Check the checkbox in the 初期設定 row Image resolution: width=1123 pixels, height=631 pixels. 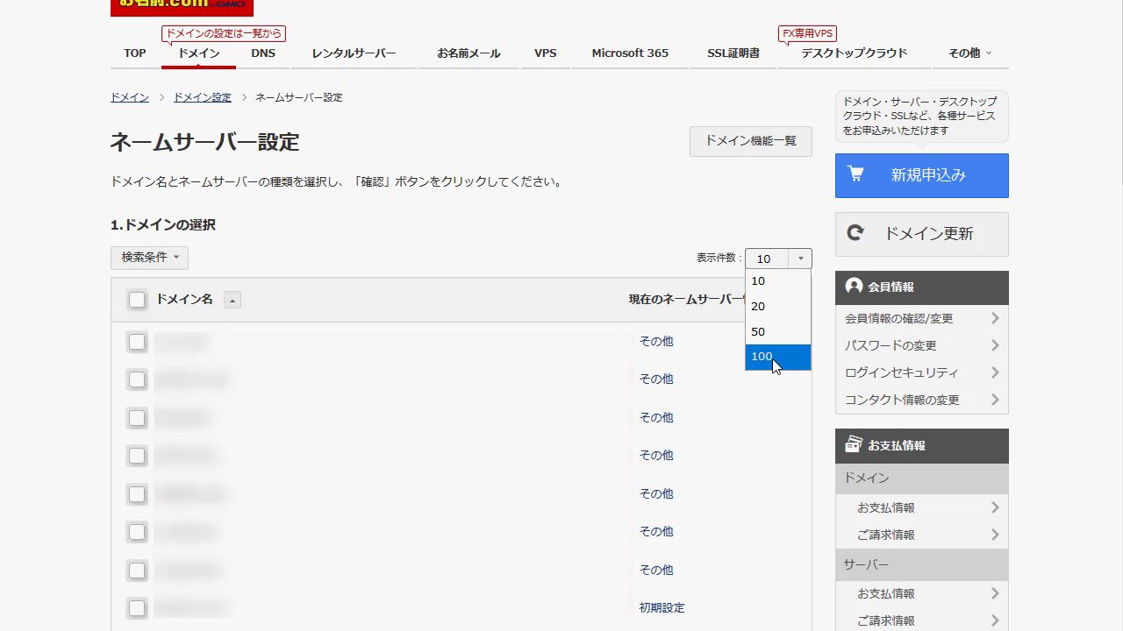point(137,608)
